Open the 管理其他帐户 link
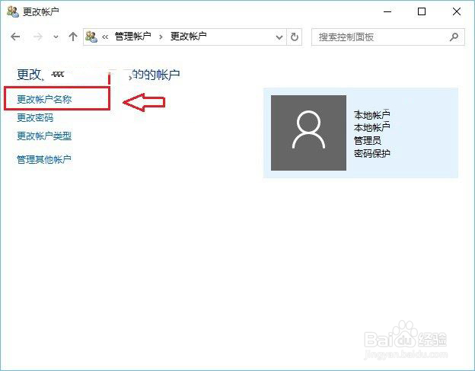This screenshot has width=475, height=371. tap(44, 159)
